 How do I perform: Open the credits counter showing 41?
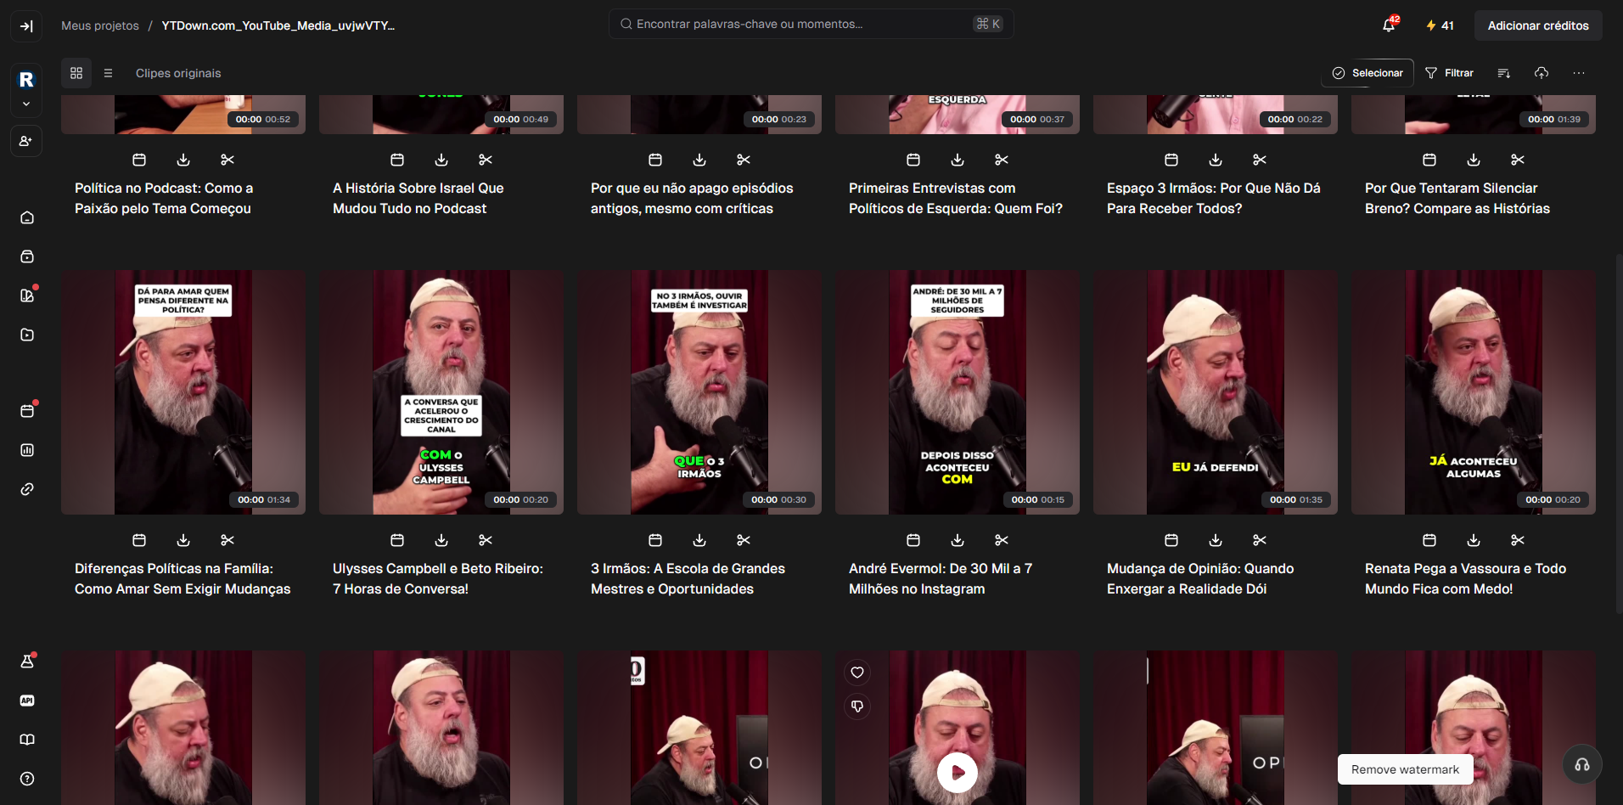pyautogui.click(x=1440, y=25)
